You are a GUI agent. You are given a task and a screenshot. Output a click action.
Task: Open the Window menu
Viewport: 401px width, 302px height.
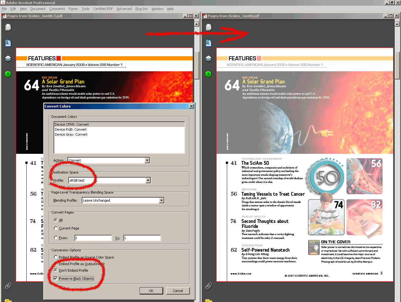tap(157, 9)
